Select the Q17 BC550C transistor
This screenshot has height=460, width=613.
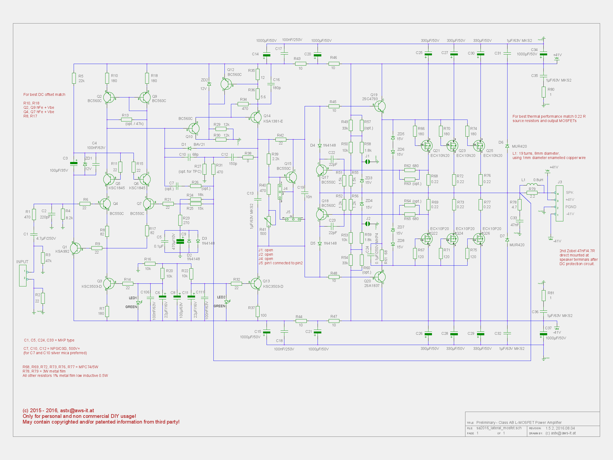pos(321,170)
